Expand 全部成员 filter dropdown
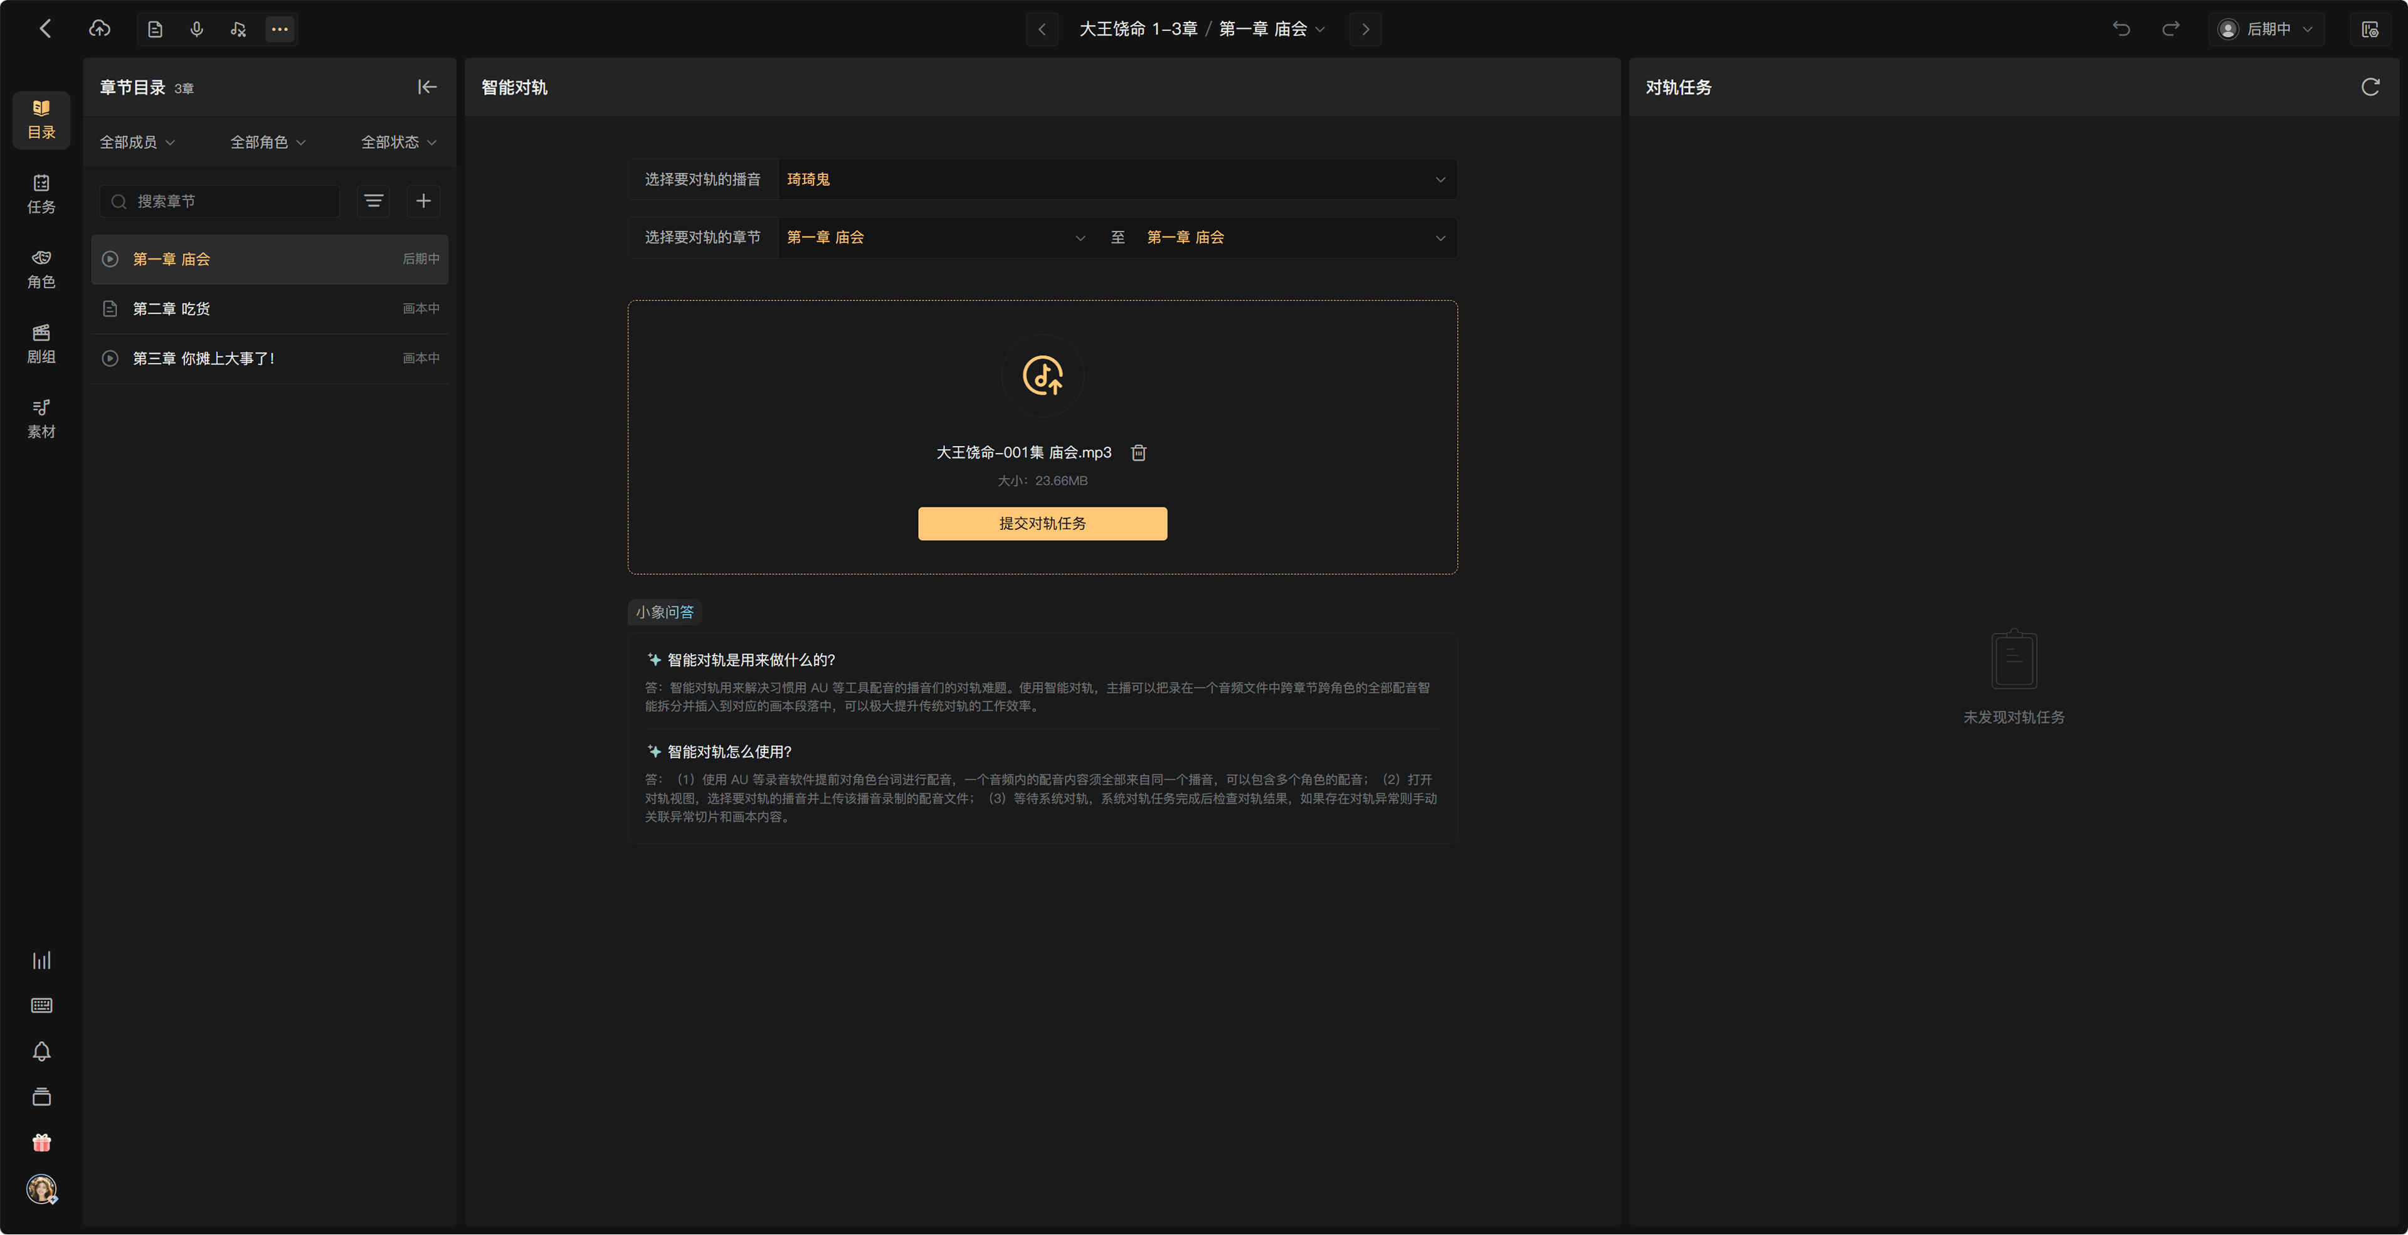 point(137,142)
